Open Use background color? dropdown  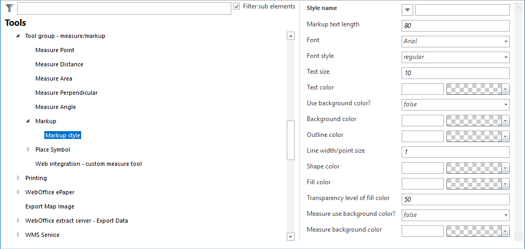[x=455, y=105]
